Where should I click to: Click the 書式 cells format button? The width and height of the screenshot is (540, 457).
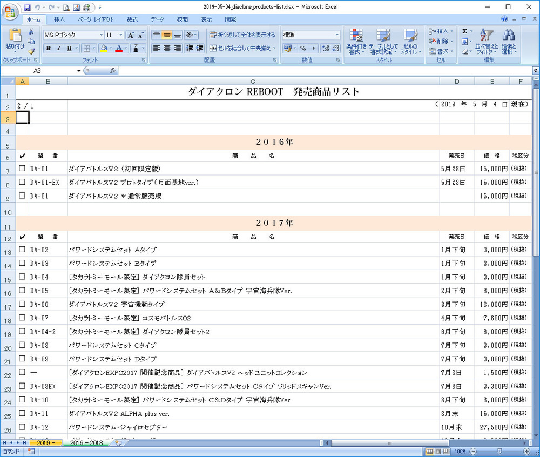tap(441, 52)
